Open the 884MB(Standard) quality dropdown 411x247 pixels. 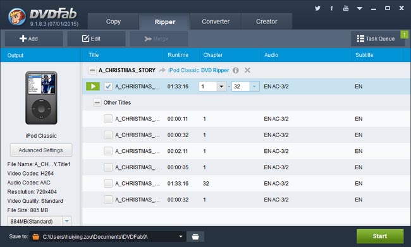[x=67, y=221]
